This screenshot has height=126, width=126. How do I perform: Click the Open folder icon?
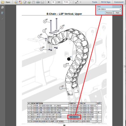coord(3,2)
